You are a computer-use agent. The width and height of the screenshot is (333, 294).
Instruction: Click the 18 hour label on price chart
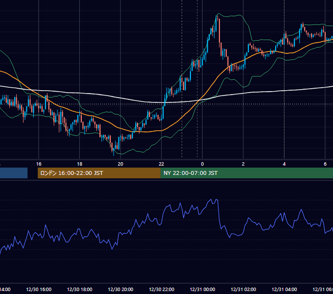(x=79, y=164)
